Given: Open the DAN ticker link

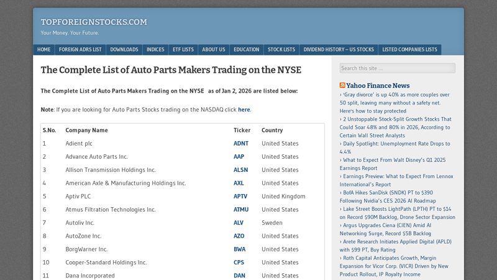Looking at the screenshot, I should (239, 276).
